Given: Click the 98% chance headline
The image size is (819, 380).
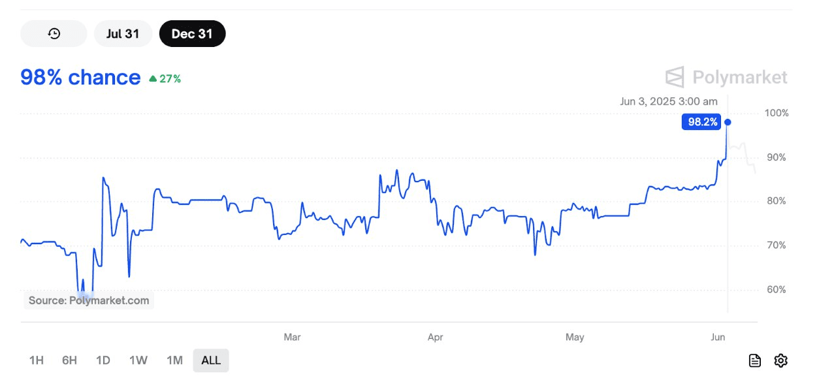Looking at the screenshot, I should click(80, 78).
